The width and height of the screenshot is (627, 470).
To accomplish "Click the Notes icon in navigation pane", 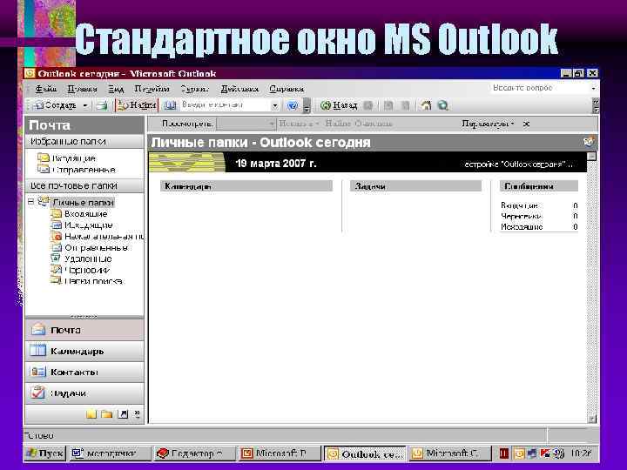I will [91, 414].
